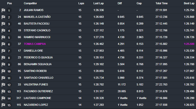
Task: Click the flag icon in Bautista Faccioli's row
Action: (3, 24)
